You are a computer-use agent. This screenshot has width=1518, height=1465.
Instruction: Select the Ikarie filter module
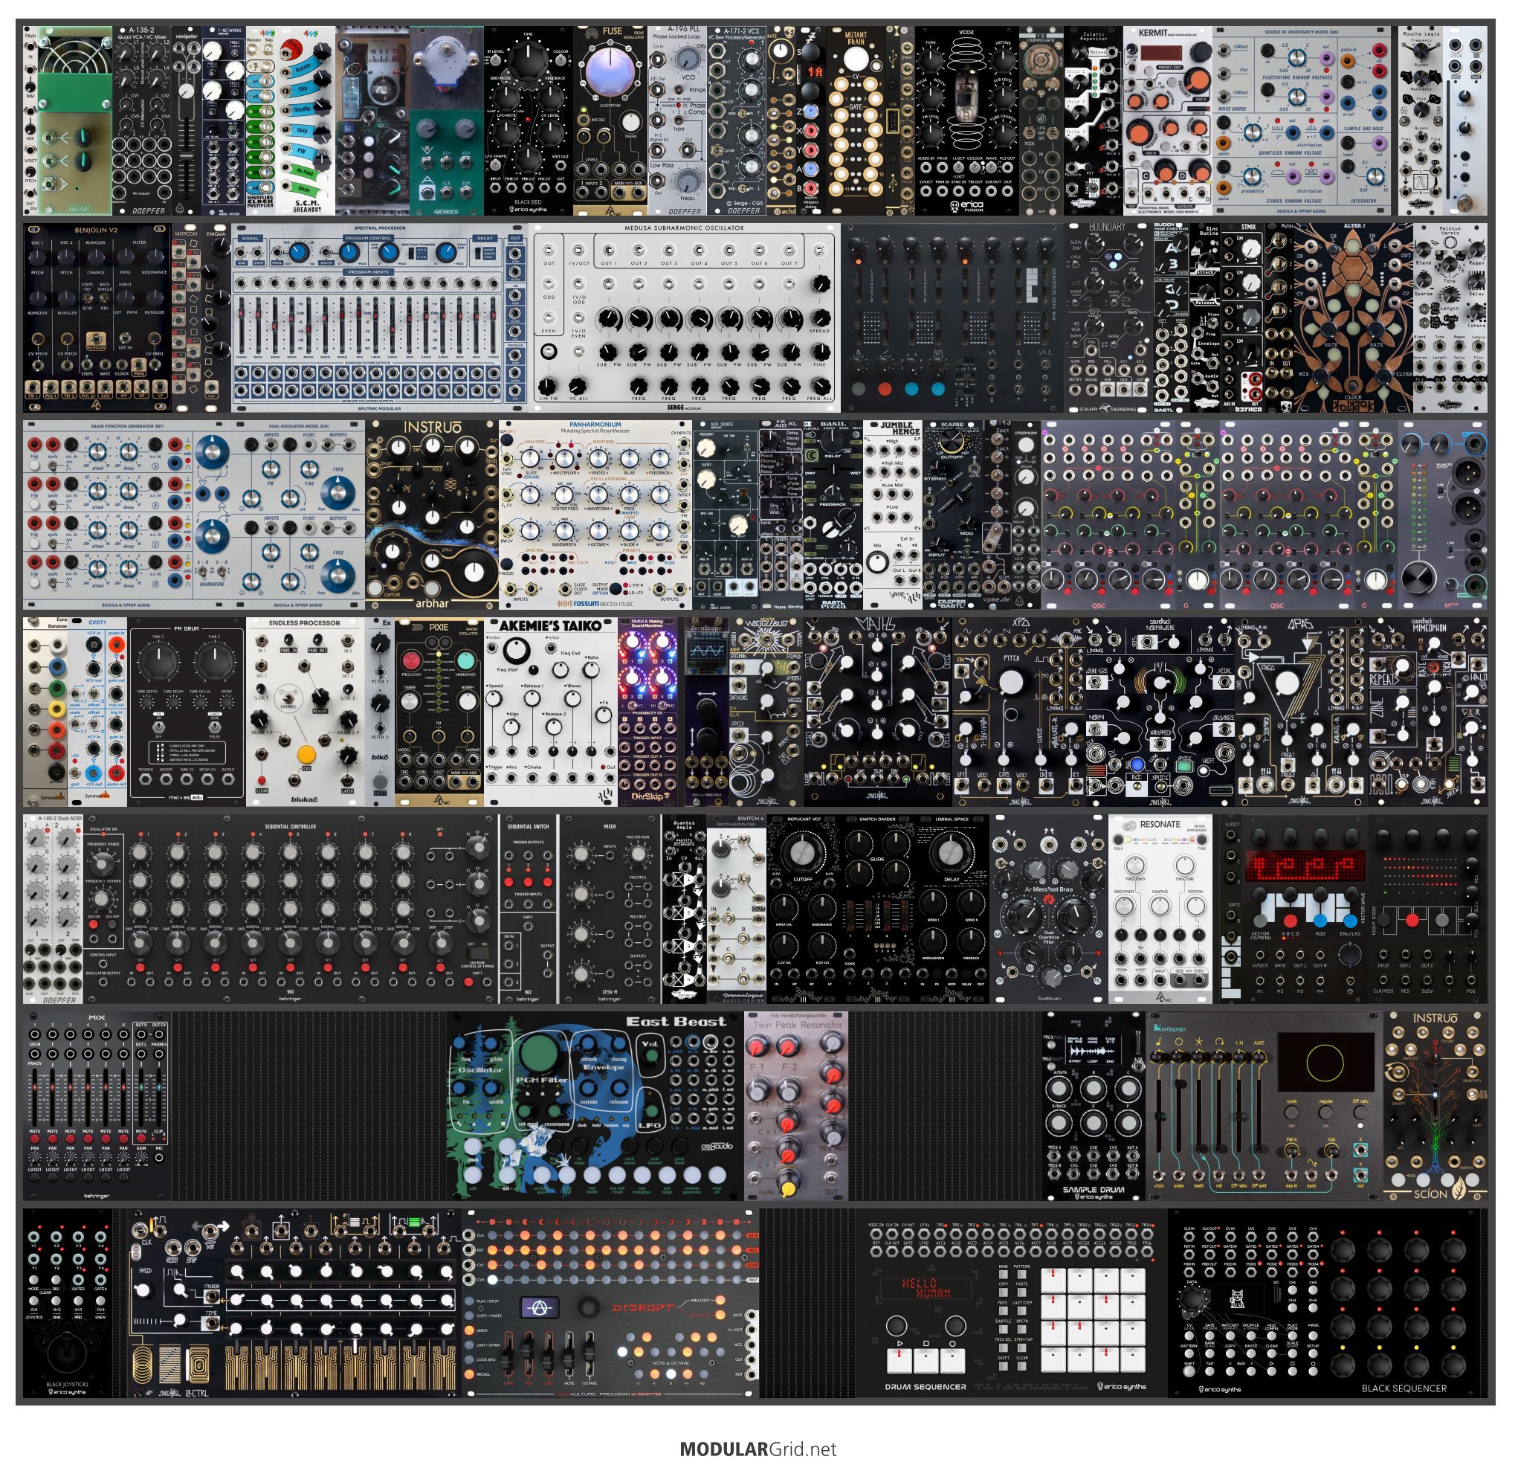tap(952, 515)
